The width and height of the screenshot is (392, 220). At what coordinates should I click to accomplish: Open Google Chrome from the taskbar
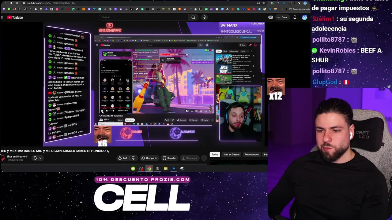[149, 169]
